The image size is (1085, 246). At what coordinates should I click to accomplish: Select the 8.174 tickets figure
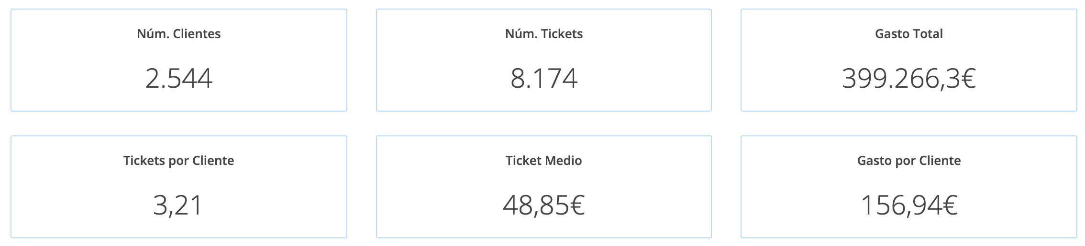pyautogui.click(x=543, y=79)
